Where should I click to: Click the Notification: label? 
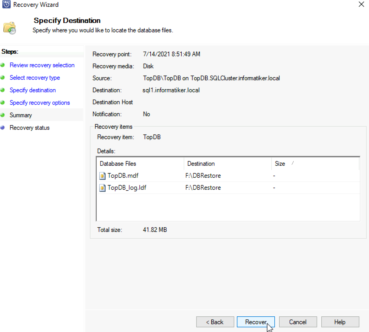pos(107,114)
